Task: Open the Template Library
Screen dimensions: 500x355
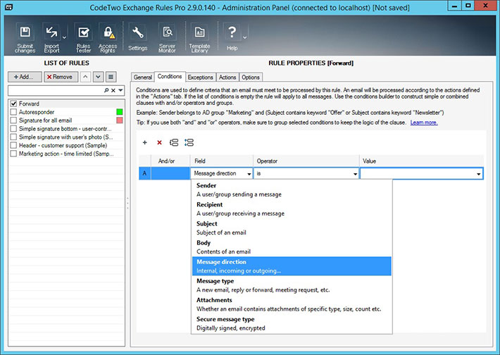Action: pyautogui.click(x=199, y=39)
